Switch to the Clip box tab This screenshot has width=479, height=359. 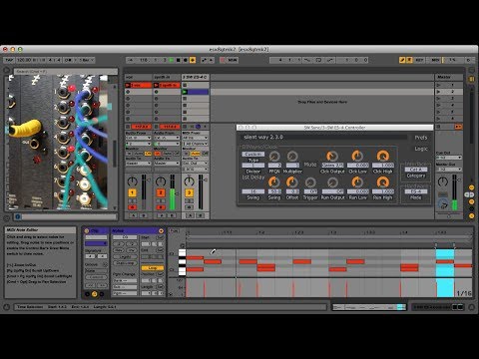(96, 230)
